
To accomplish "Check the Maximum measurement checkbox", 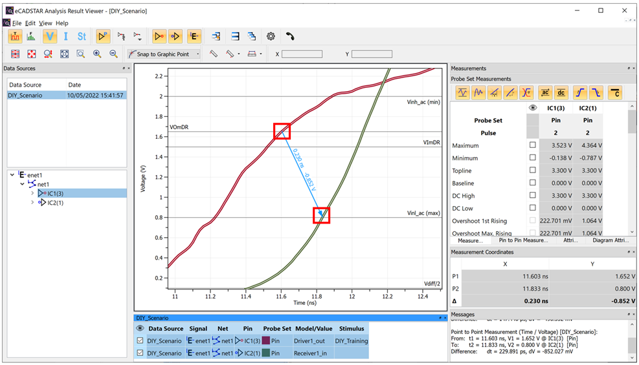I will (533, 145).
